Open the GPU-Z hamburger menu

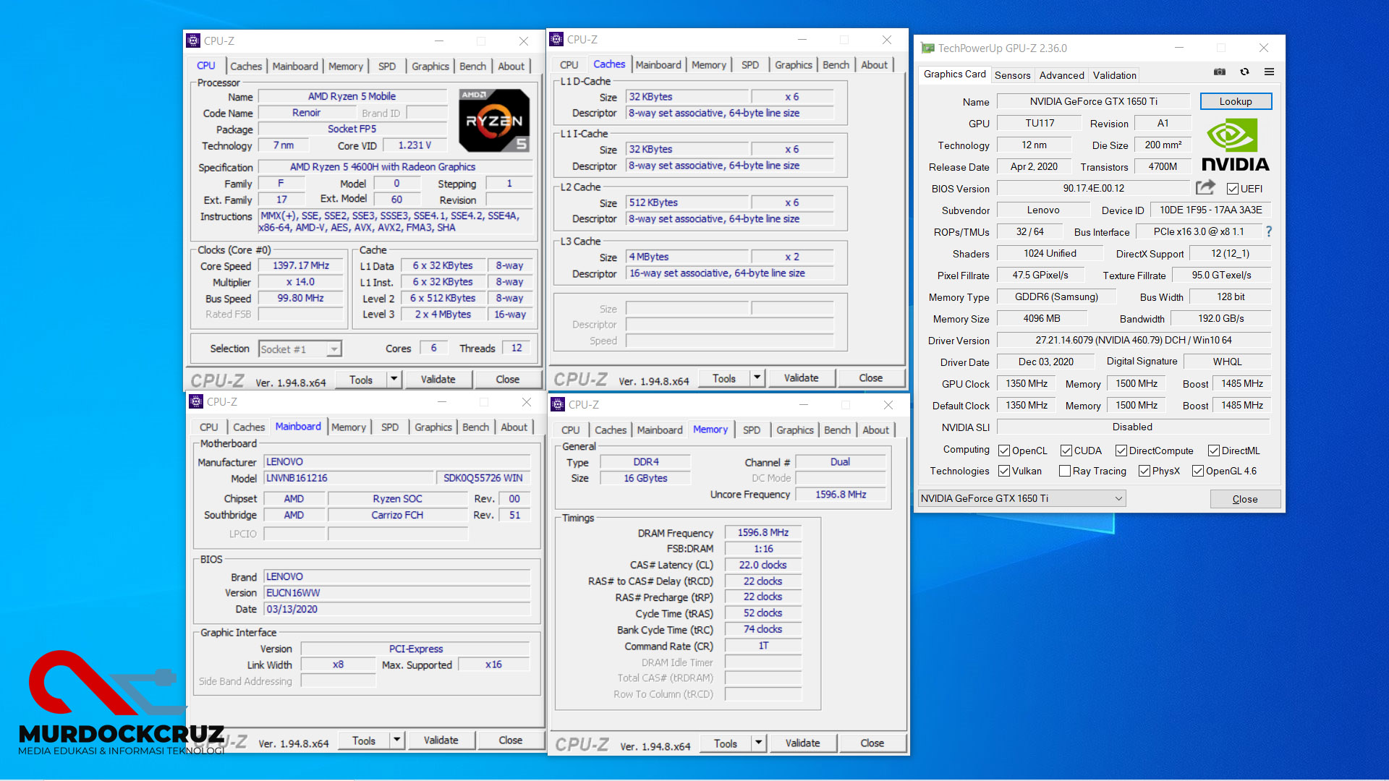pos(1269,72)
